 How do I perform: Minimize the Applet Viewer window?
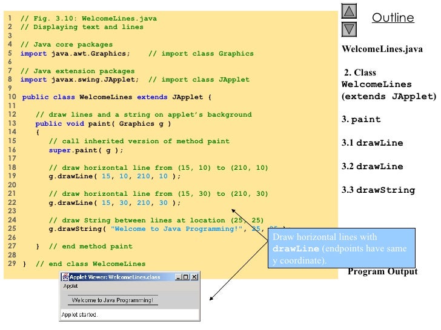point(178,277)
